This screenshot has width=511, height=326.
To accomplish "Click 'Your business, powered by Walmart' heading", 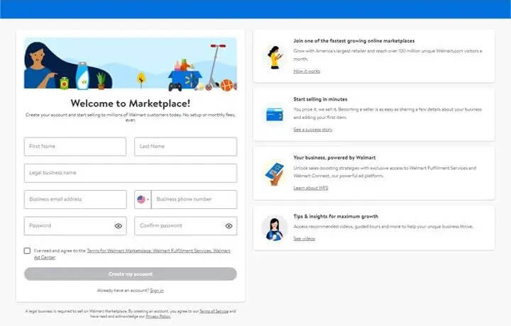I will (334, 157).
